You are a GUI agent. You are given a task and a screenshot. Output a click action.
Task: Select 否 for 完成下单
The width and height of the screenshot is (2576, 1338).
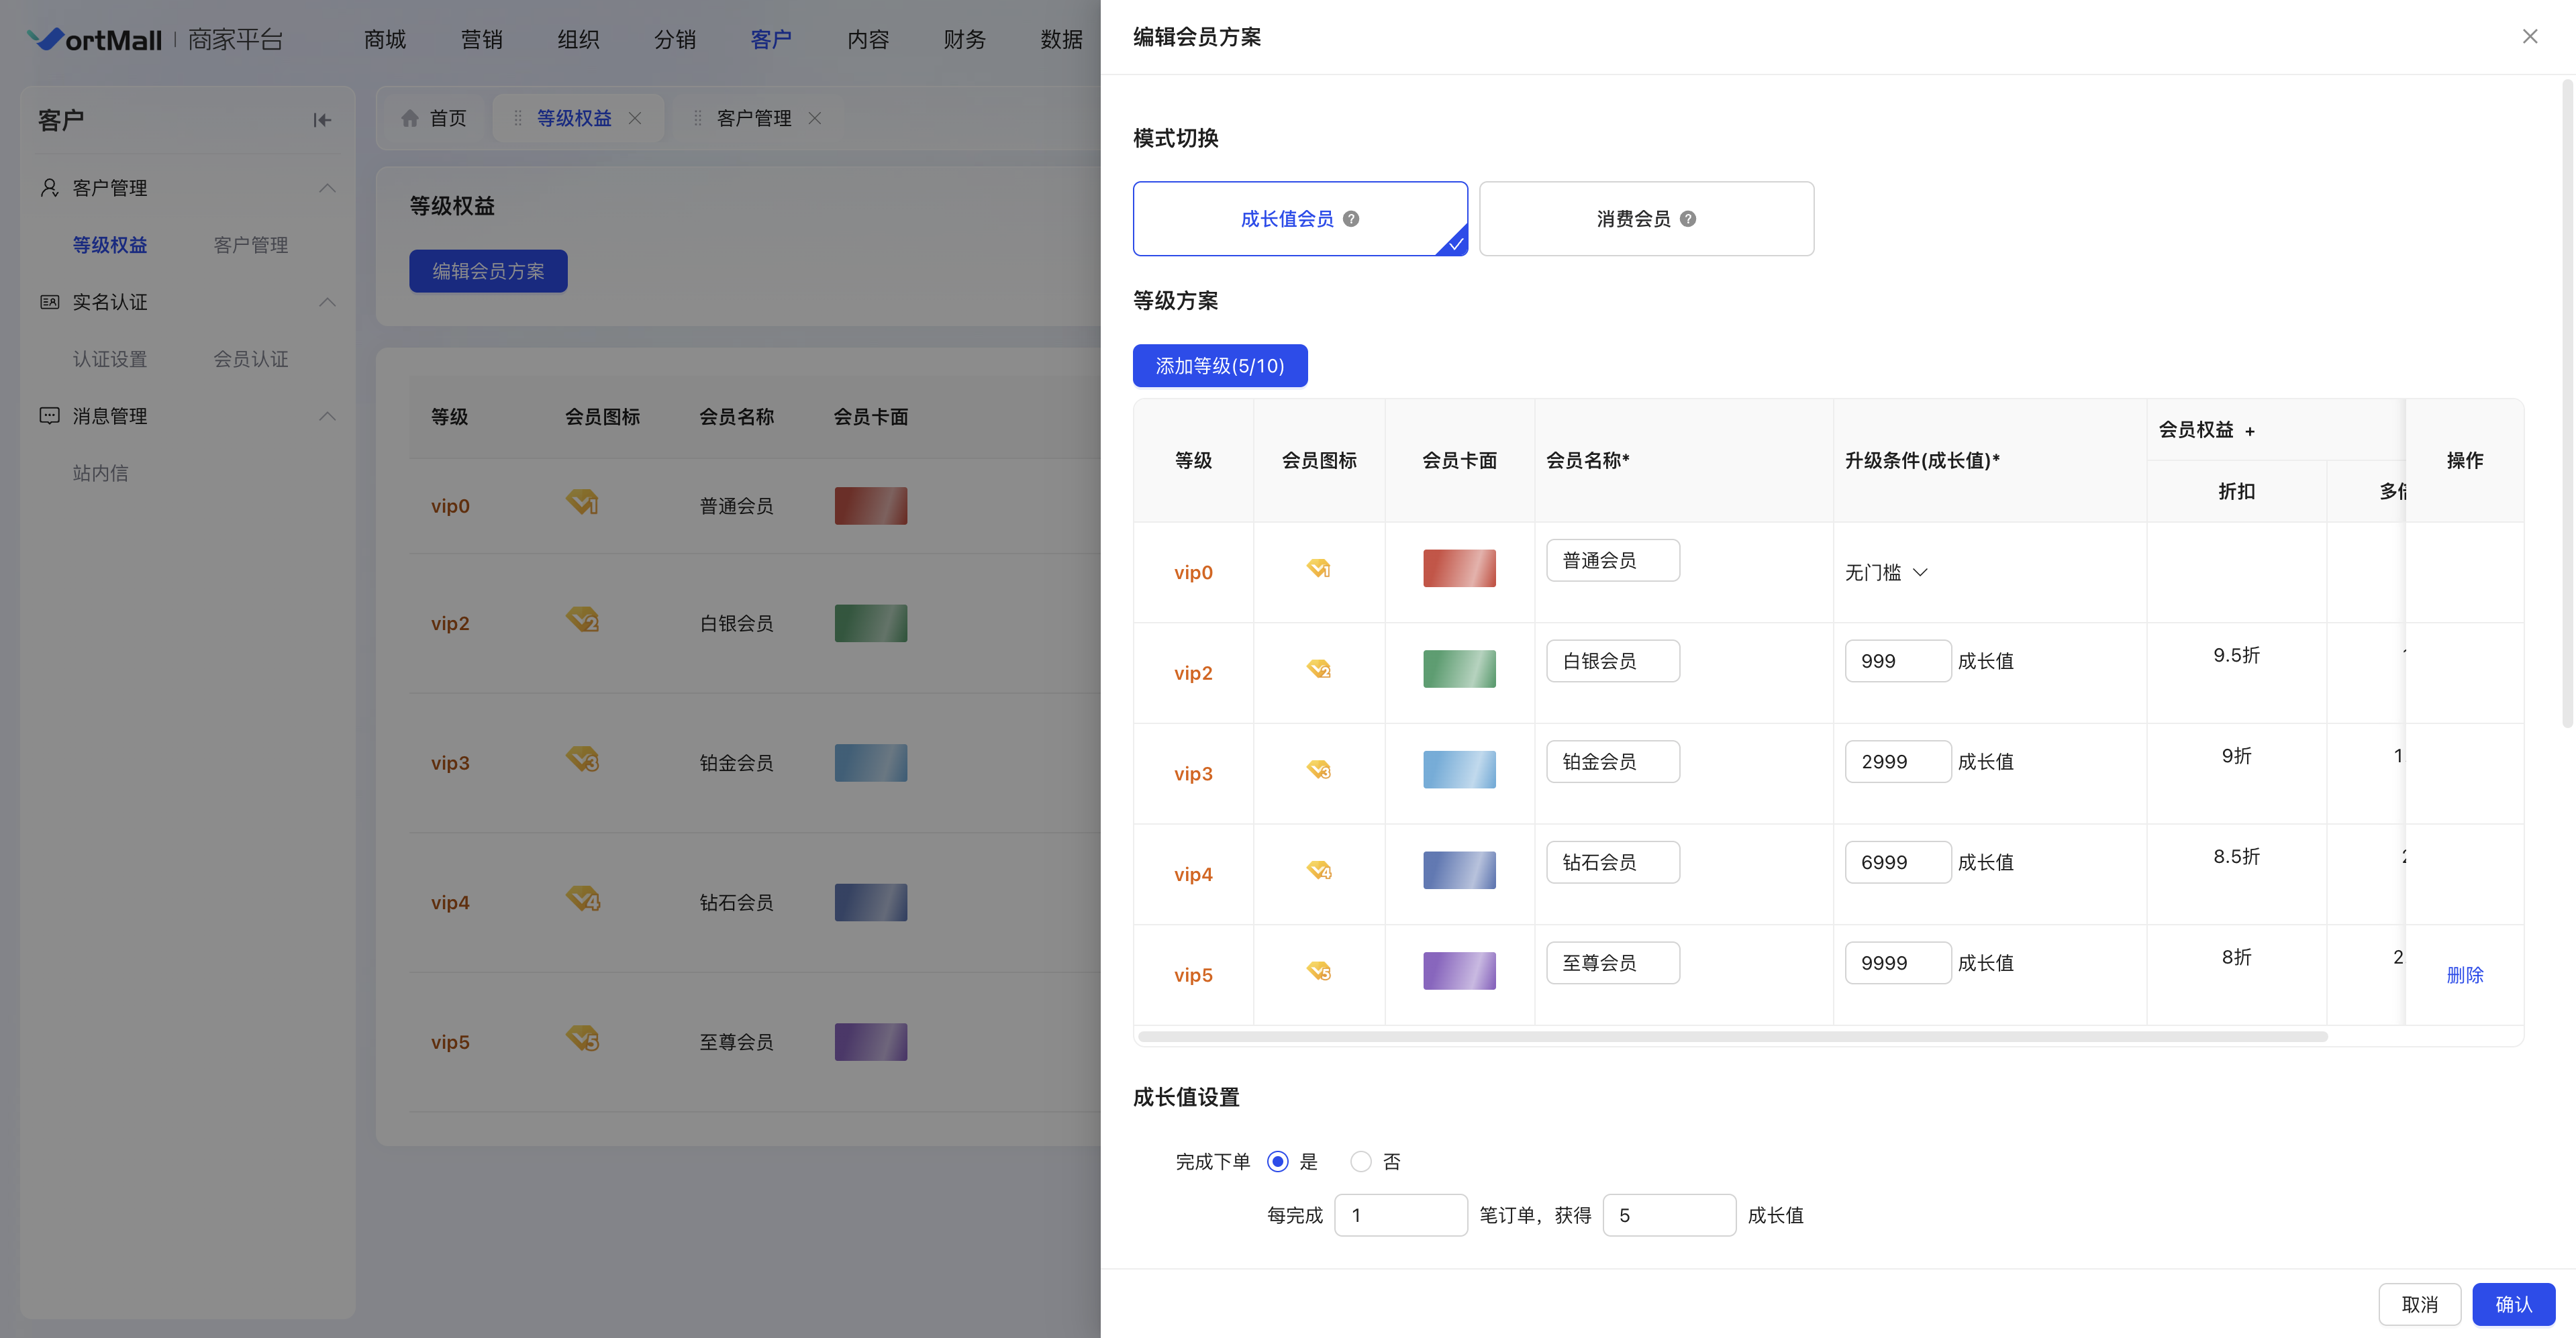click(1360, 1161)
